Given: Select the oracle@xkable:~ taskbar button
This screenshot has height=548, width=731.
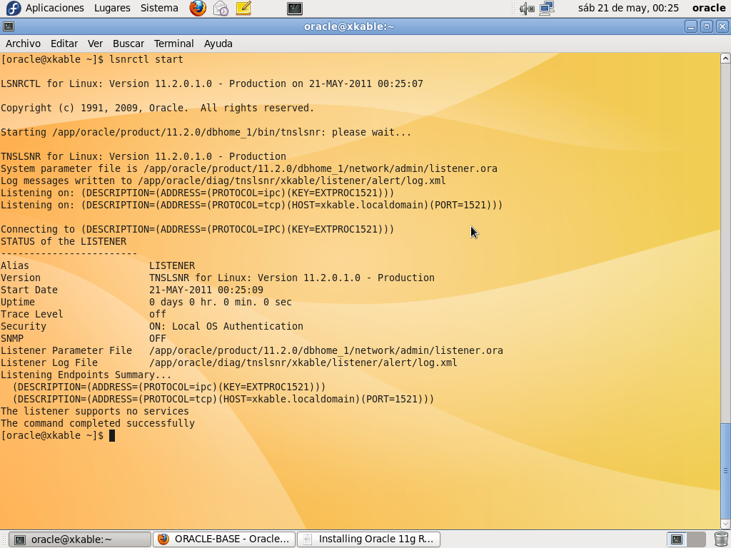Looking at the screenshot, I should coord(80,539).
